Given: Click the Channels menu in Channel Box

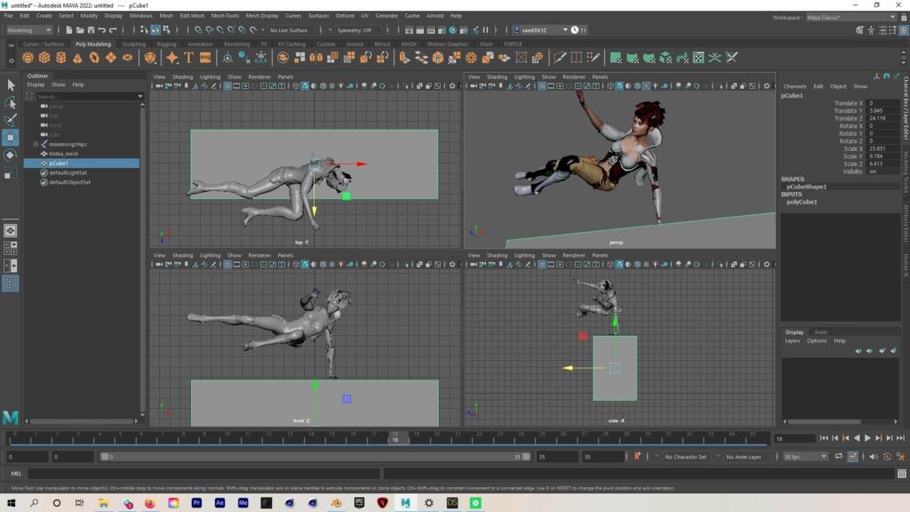Looking at the screenshot, I should (x=794, y=86).
